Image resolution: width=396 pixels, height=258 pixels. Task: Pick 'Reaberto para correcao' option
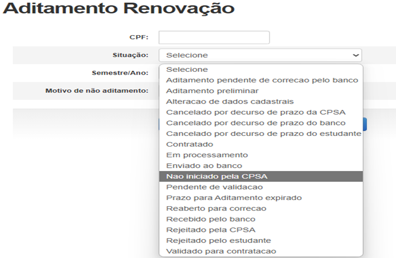pos(216,208)
